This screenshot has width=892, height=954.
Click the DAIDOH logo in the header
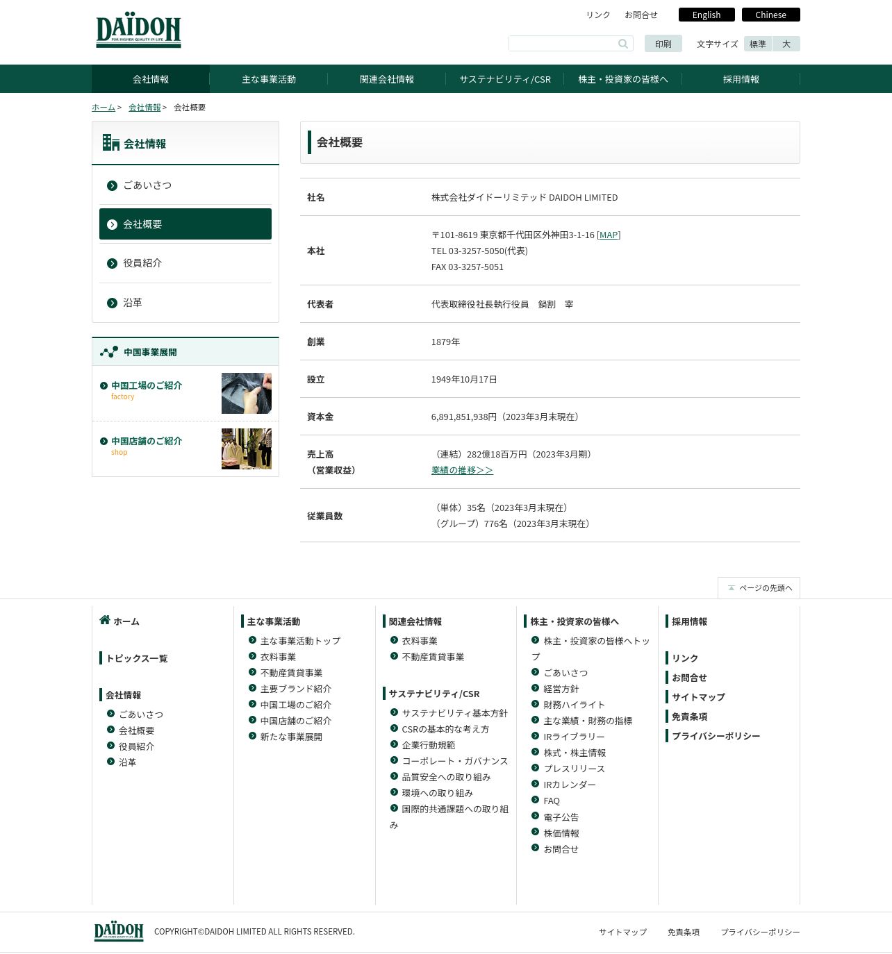coord(138,30)
